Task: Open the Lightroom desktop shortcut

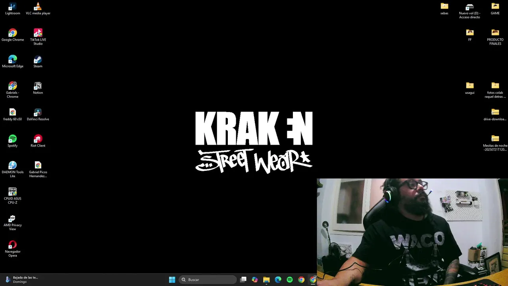Action: click(x=12, y=9)
